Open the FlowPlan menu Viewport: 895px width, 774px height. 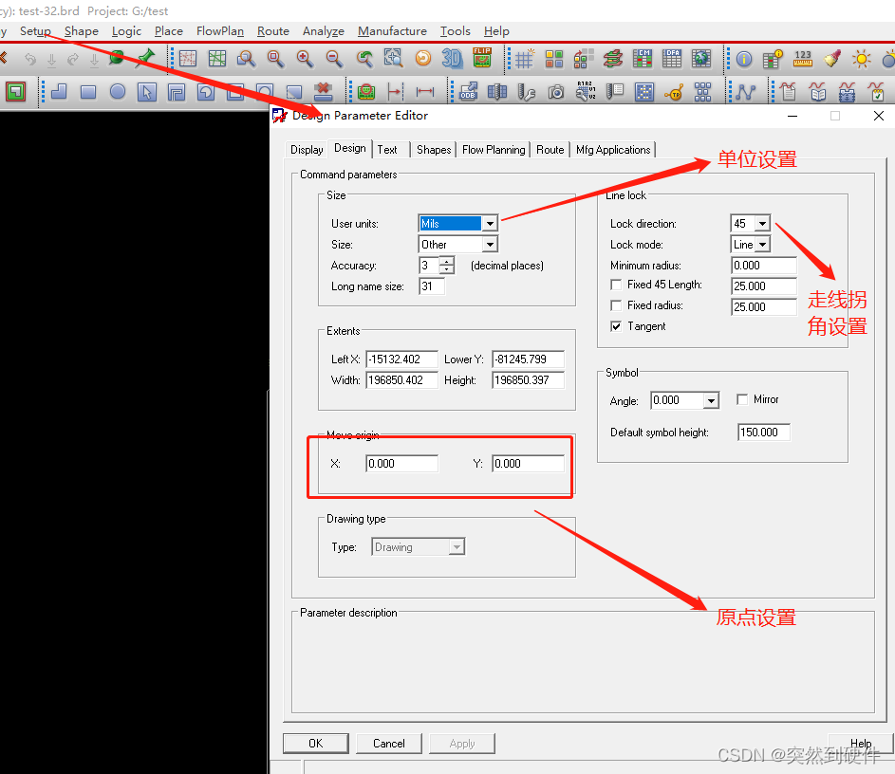point(220,30)
